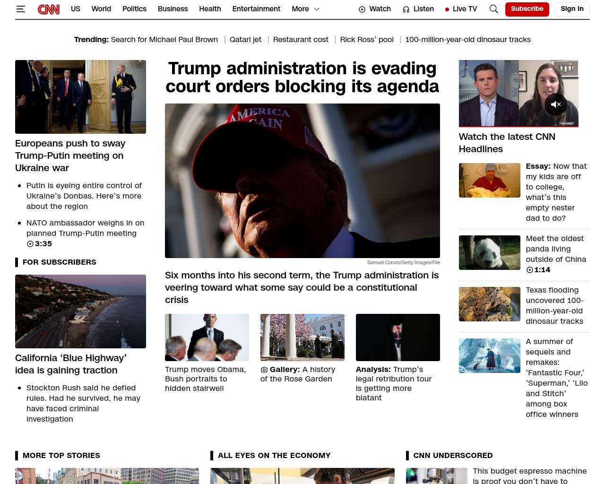Play the 3:35 NATO ambassador video

pyautogui.click(x=30, y=244)
